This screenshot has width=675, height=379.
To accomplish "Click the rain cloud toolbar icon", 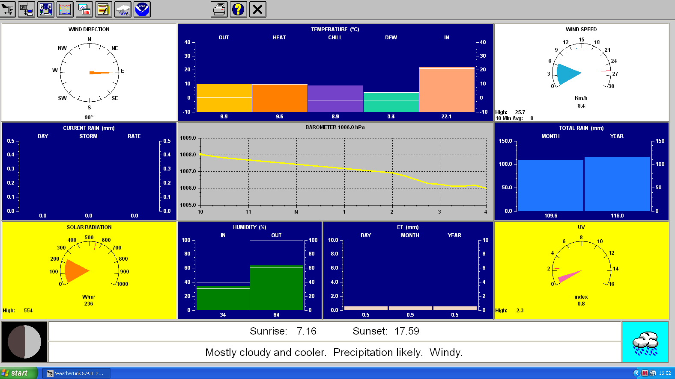I will (x=123, y=9).
